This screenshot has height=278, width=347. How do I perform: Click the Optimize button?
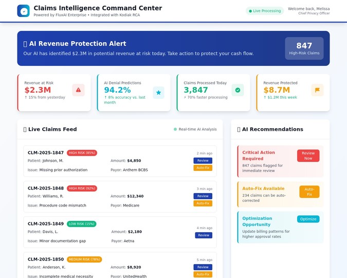click(308, 219)
